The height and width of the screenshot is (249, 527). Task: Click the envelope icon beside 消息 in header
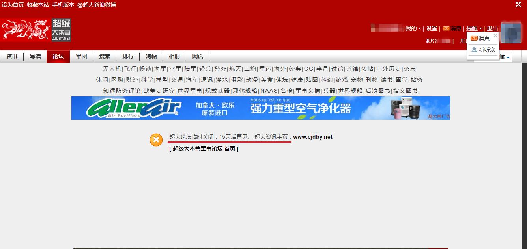pyautogui.click(x=446, y=28)
